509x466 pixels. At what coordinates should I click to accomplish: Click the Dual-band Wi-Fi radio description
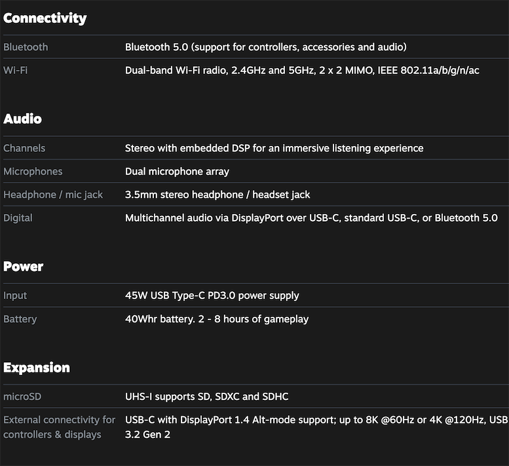pos(302,71)
